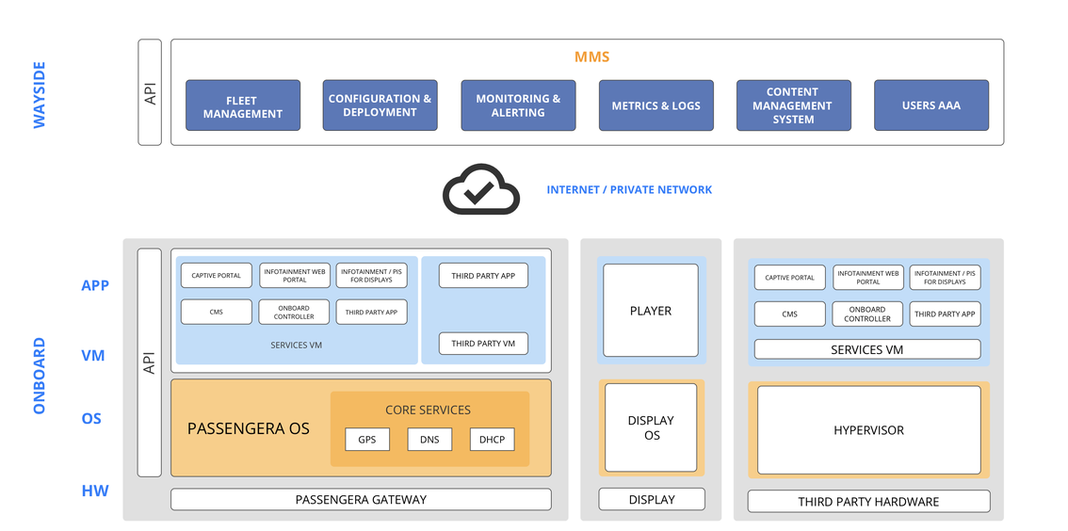Click the cloud checkmark icon
Viewport: 1068px width, 531px height.
481,188
